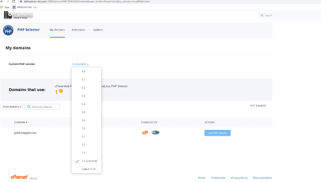Switch to the Extensions tab
321x182 pixels.
point(78,30)
